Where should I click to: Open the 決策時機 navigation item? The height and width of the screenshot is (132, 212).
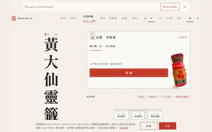point(89,18)
